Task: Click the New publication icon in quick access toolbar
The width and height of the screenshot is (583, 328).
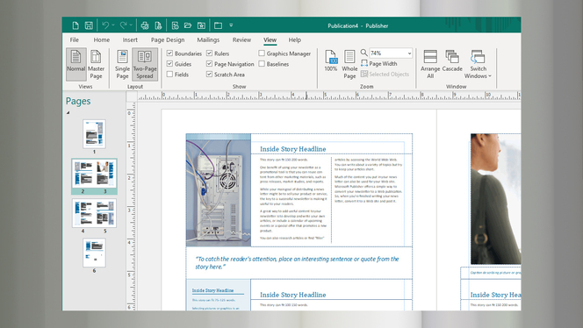Action: pyautogui.click(x=76, y=25)
